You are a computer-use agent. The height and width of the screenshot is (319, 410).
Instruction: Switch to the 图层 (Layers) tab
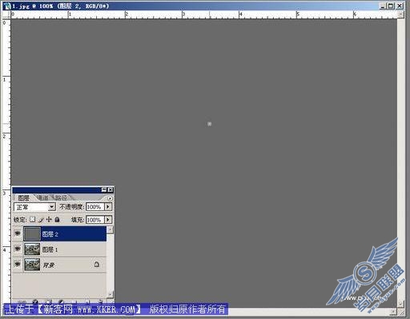point(23,198)
